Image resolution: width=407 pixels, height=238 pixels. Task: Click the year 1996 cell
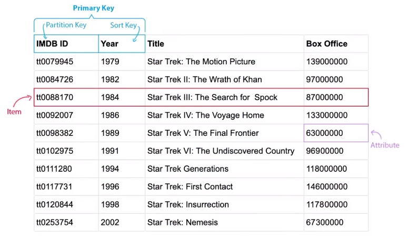point(122,186)
